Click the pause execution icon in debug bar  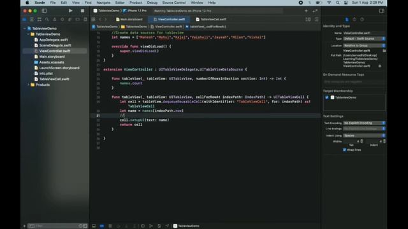click(x=110, y=226)
